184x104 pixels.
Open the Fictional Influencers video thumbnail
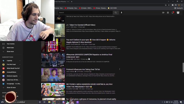[x=53, y=75]
